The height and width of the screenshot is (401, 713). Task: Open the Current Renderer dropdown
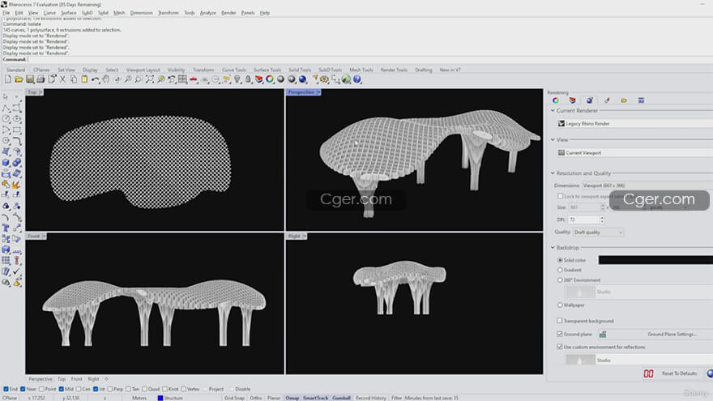[632, 123]
